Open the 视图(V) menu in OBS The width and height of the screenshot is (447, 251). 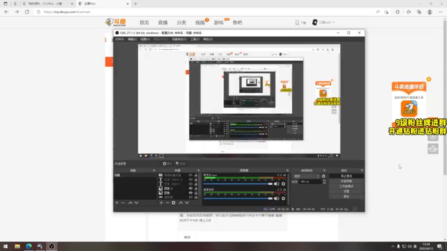(x=145, y=39)
